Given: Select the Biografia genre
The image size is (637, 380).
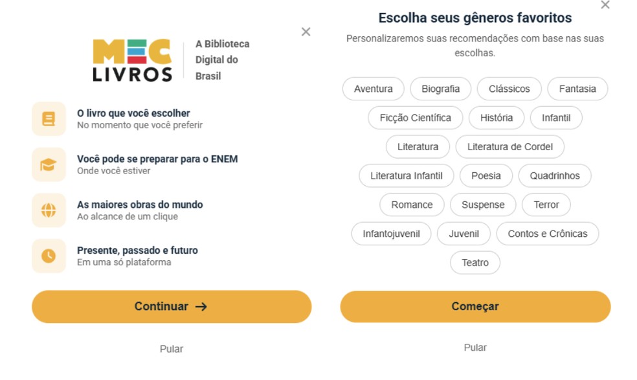Looking at the screenshot, I should pos(441,89).
